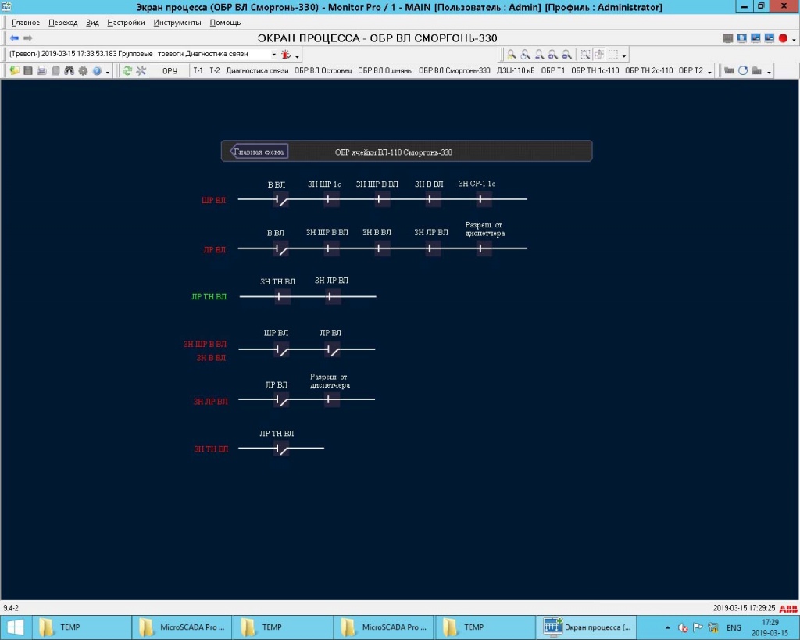800x640 pixels.
Task: Click the crossed tools icon
Action: pos(141,71)
